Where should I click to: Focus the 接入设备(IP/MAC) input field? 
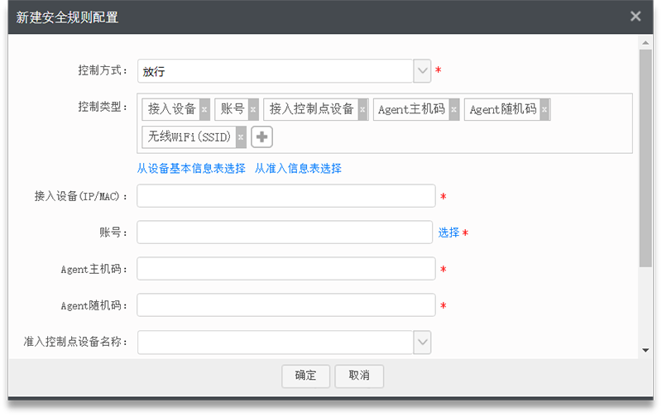[x=285, y=196]
